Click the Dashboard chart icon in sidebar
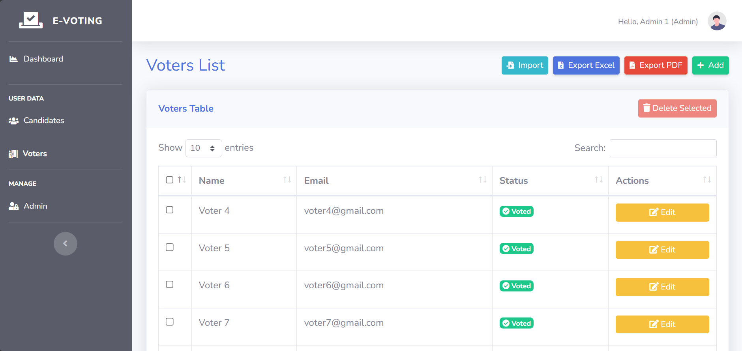This screenshot has height=351, width=742. [13, 59]
